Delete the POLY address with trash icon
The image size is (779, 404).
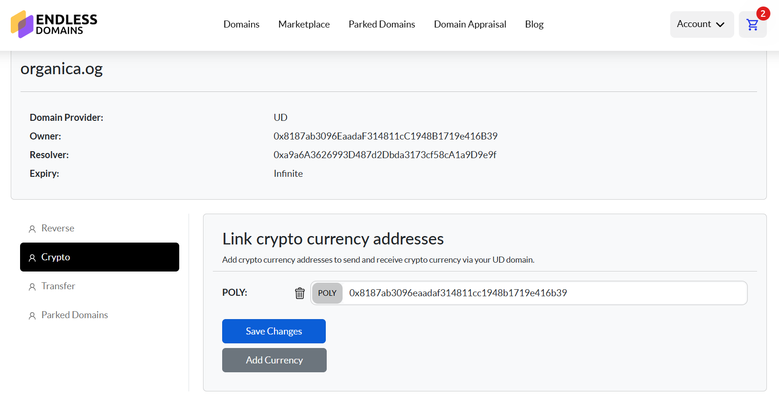(x=300, y=293)
